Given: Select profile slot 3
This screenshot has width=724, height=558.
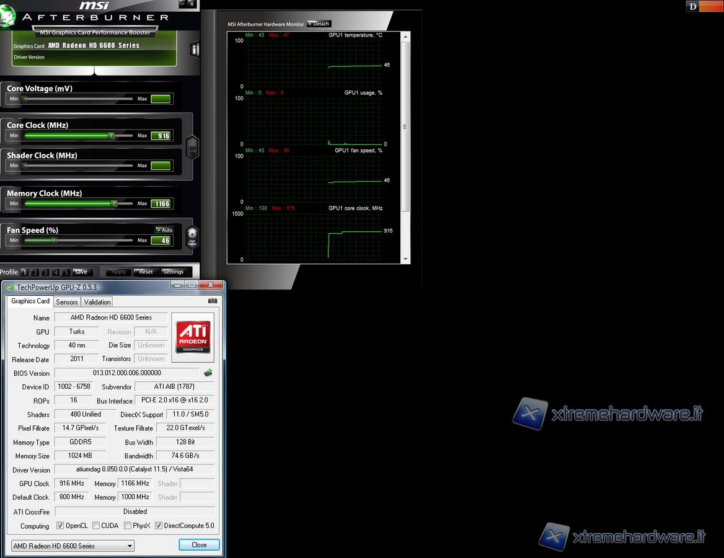Looking at the screenshot, I should (45, 272).
